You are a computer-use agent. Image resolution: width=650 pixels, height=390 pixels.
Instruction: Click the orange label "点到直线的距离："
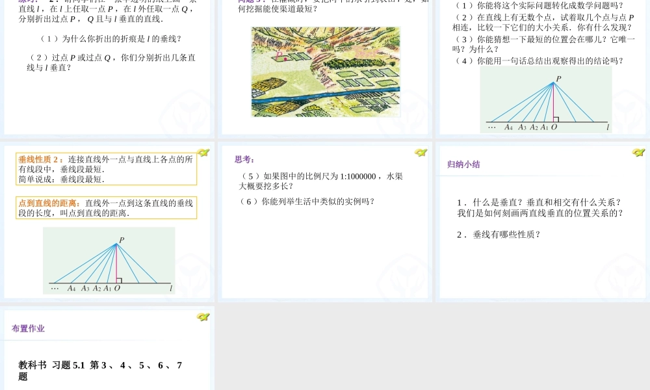pos(50,203)
